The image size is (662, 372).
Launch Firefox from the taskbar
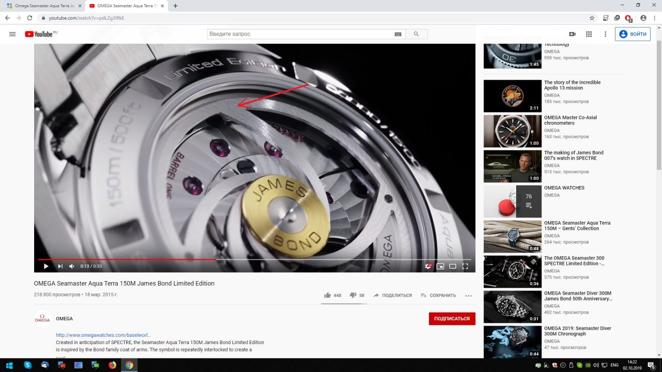click(x=112, y=365)
